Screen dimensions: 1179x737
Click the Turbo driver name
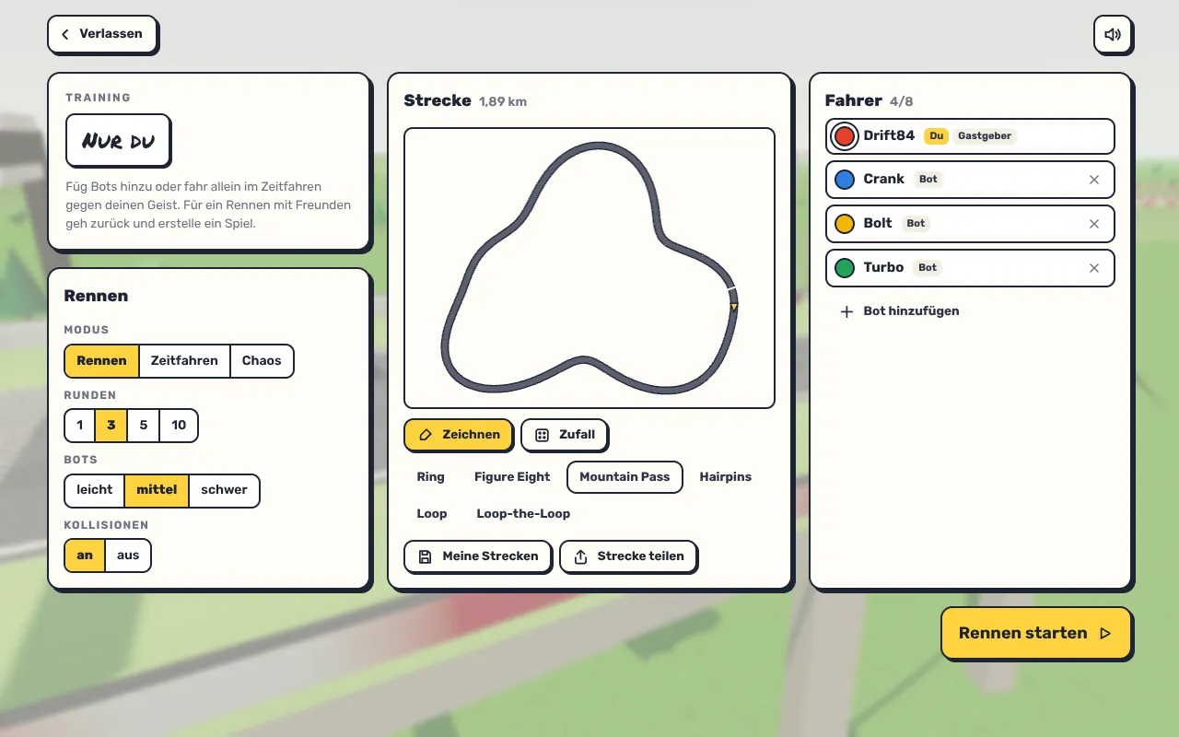tap(883, 268)
